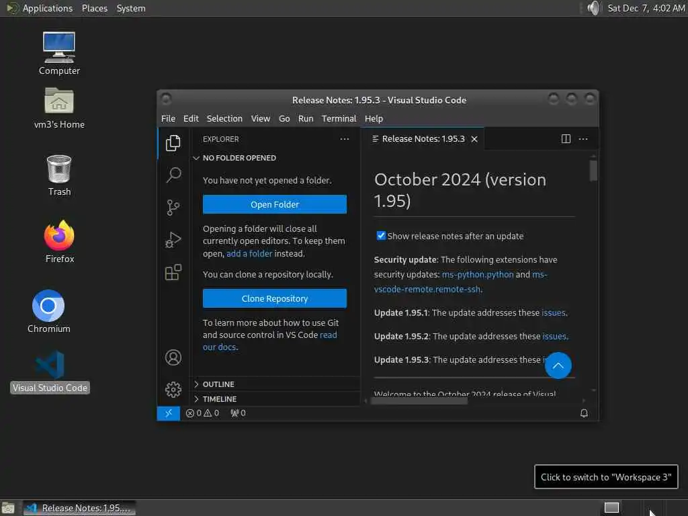Open the notifications bell
The image size is (688, 516).
[584, 413]
